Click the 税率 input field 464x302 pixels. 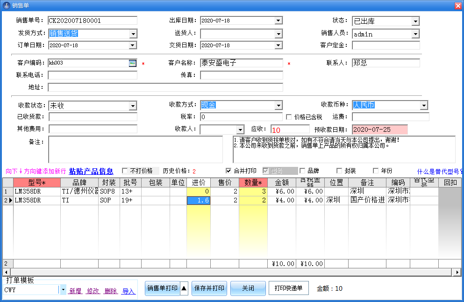242,117
